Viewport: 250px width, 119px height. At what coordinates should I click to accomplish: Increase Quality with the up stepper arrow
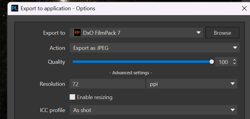pos(234,60)
